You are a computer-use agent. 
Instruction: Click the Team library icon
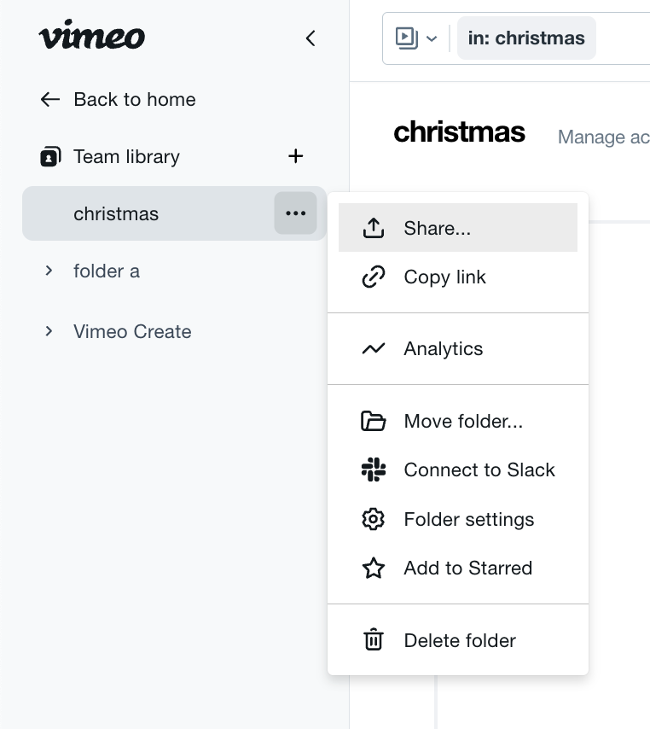click(x=50, y=157)
